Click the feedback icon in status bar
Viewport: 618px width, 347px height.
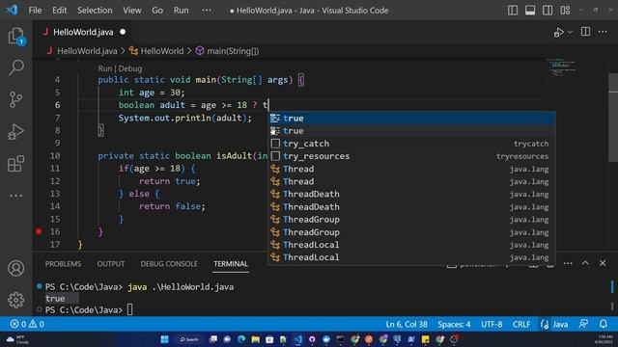click(583, 324)
